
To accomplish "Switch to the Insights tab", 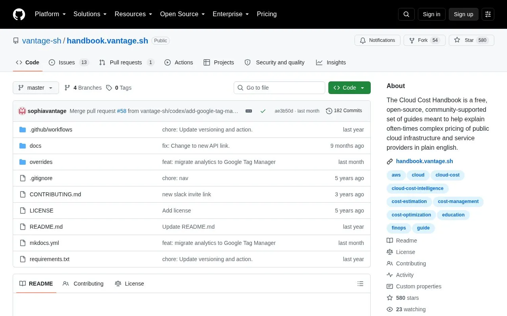I will coord(331,62).
